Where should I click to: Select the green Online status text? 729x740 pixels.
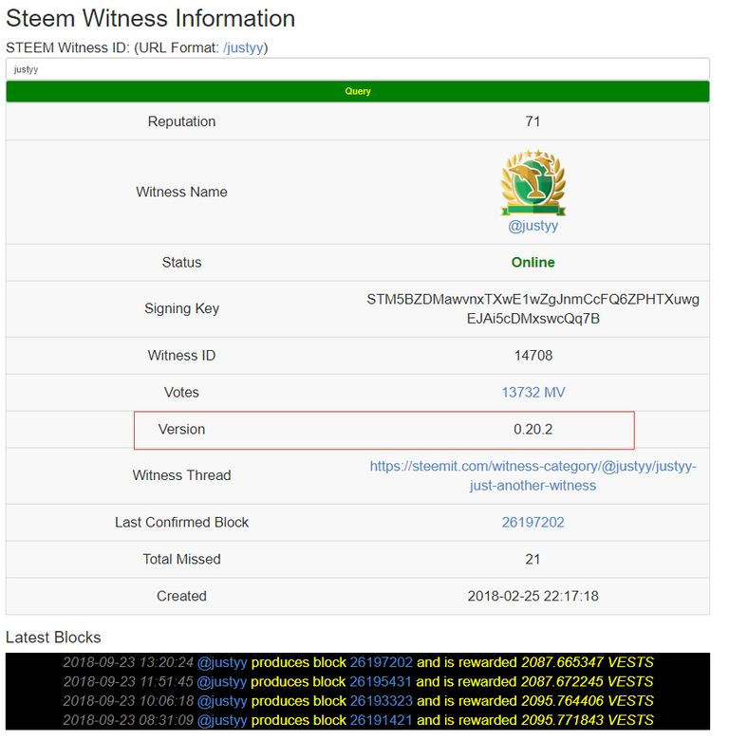tap(533, 263)
